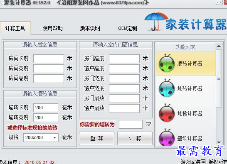The image size is (227, 164).
Task: Switch to the 使用帮助 tab
Action: point(53,28)
